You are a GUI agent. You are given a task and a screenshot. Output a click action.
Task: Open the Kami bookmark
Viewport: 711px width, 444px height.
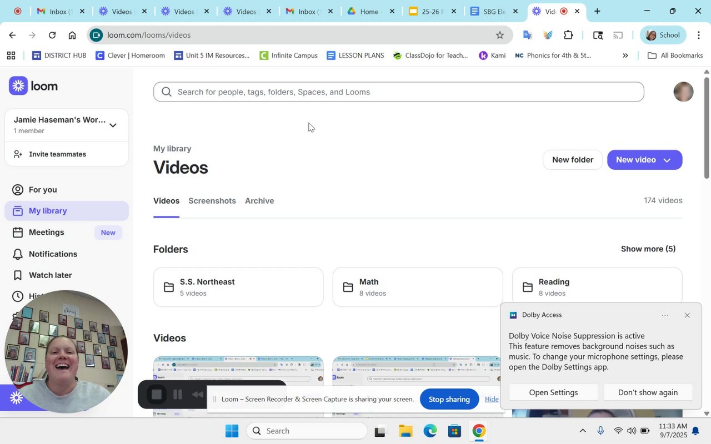point(492,56)
